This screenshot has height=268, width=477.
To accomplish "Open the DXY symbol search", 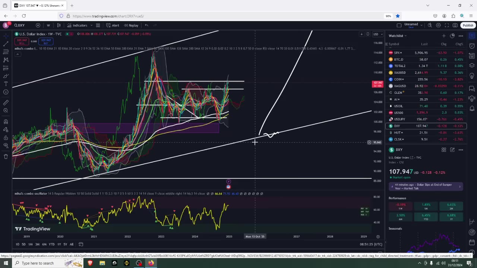I will coord(20,25).
